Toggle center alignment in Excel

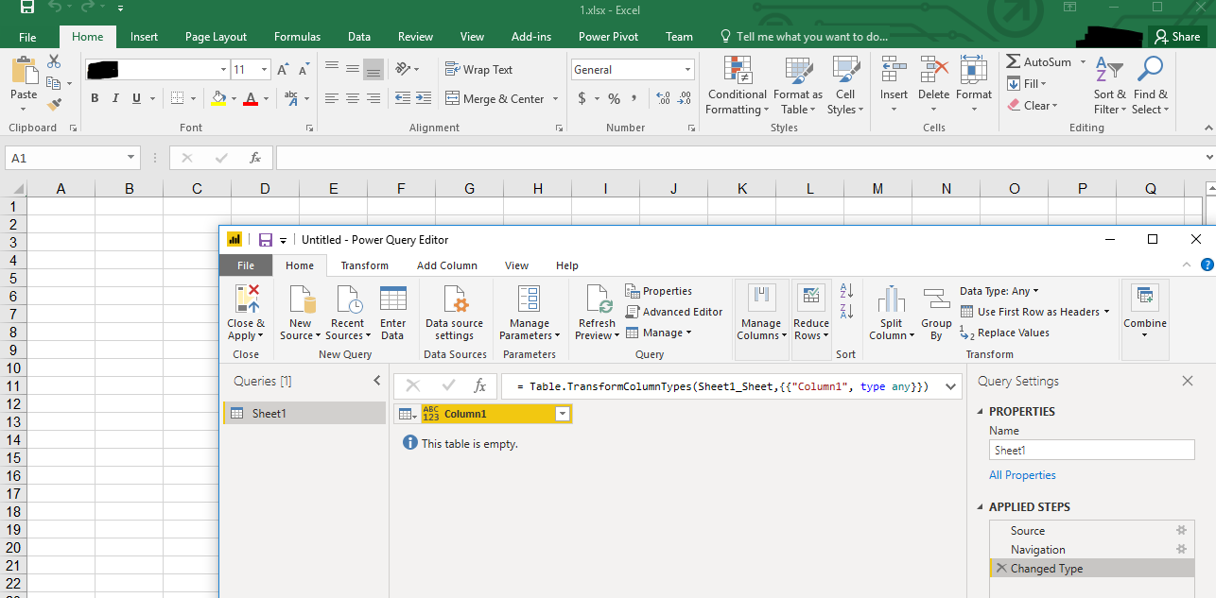352,98
